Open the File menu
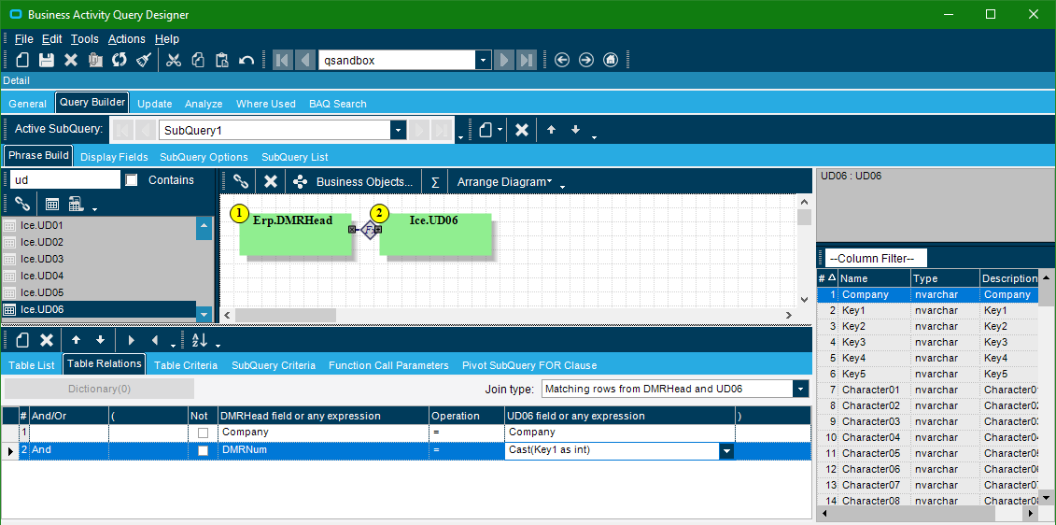 pyautogui.click(x=23, y=39)
